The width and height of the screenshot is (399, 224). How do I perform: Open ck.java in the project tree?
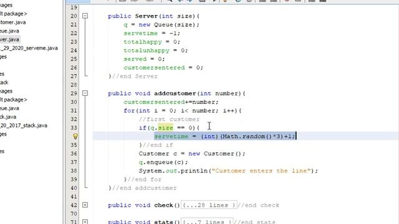(8, 117)
